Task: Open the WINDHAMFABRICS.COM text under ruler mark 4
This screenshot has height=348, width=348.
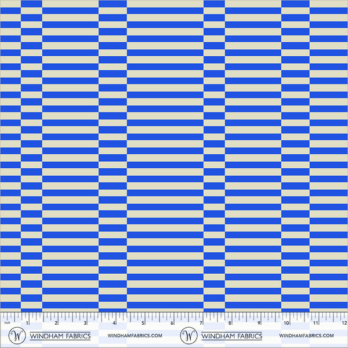Action: (x=135, y=336)
